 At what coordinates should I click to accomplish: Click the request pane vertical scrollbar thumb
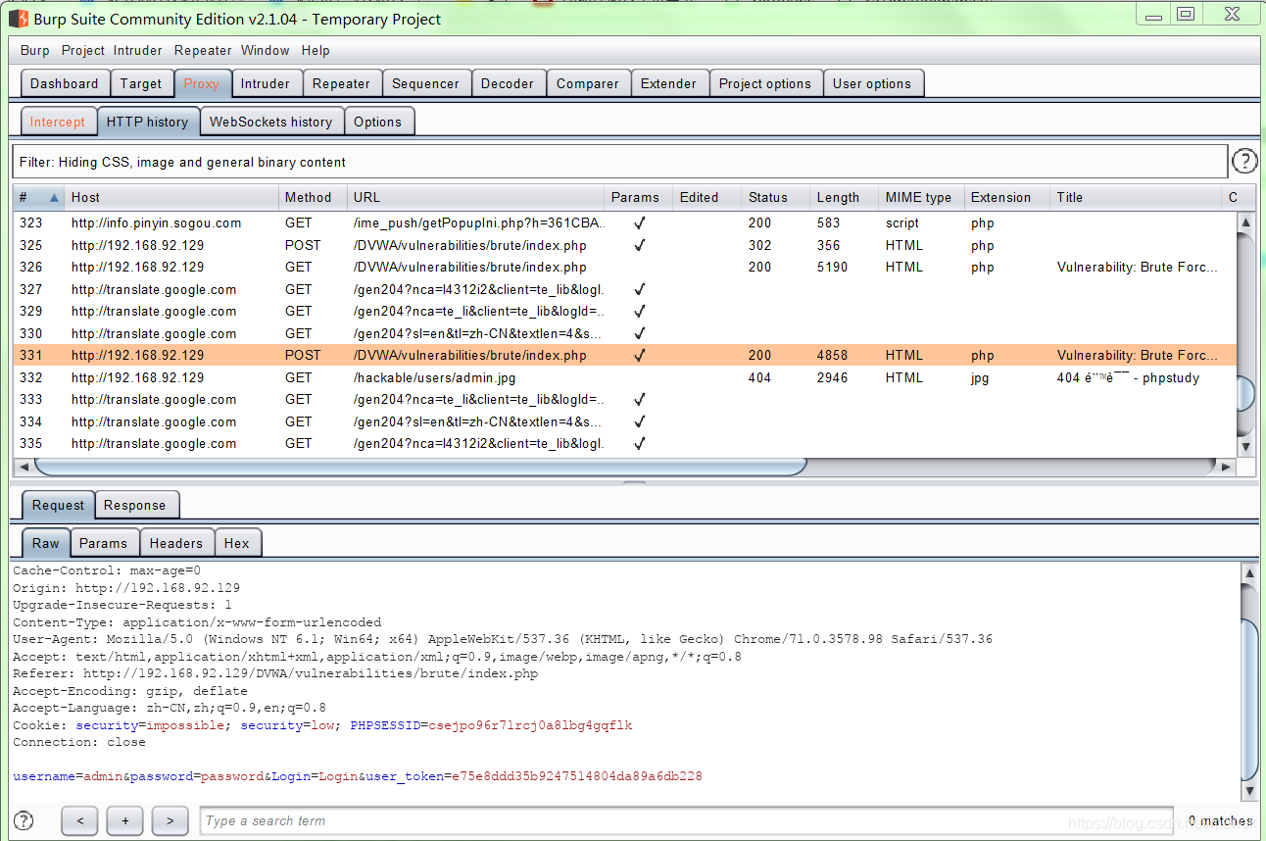[1248, 698]
